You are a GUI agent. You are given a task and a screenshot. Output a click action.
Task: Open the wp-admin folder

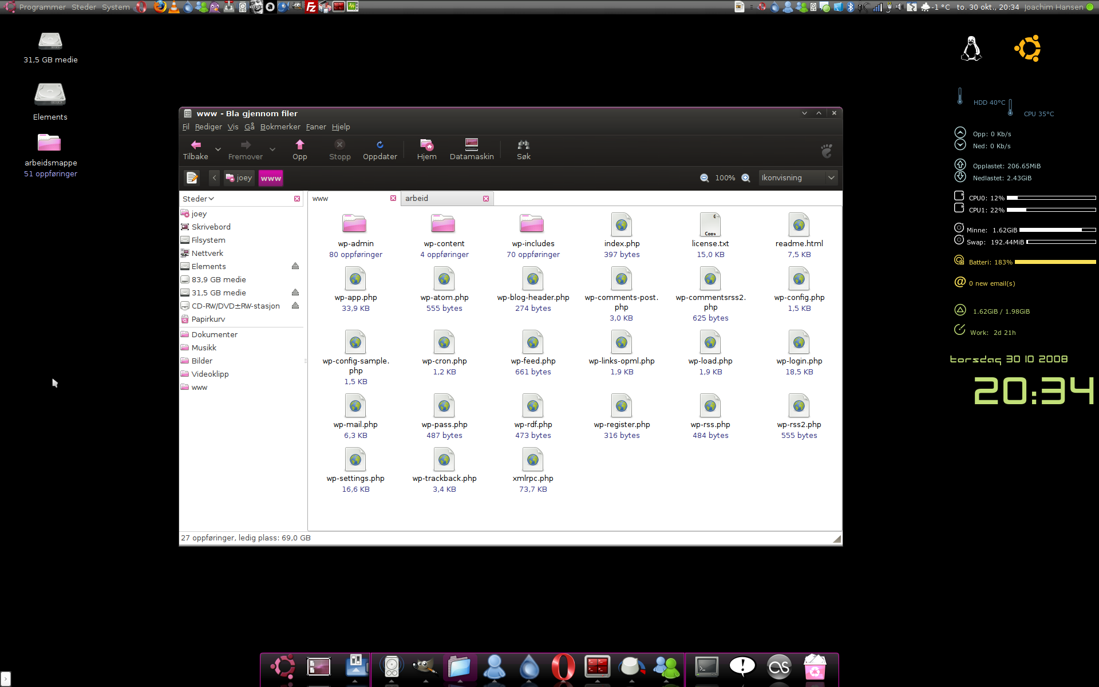(355, 224)
